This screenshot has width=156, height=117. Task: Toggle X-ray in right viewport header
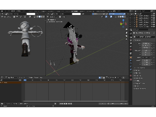[x=116, y=17]
